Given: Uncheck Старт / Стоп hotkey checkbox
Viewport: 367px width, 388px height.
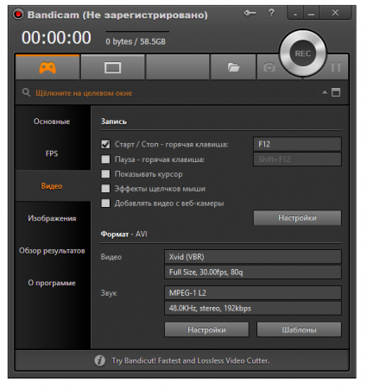Looking at the screenshot, I should (x=105, y=144).
